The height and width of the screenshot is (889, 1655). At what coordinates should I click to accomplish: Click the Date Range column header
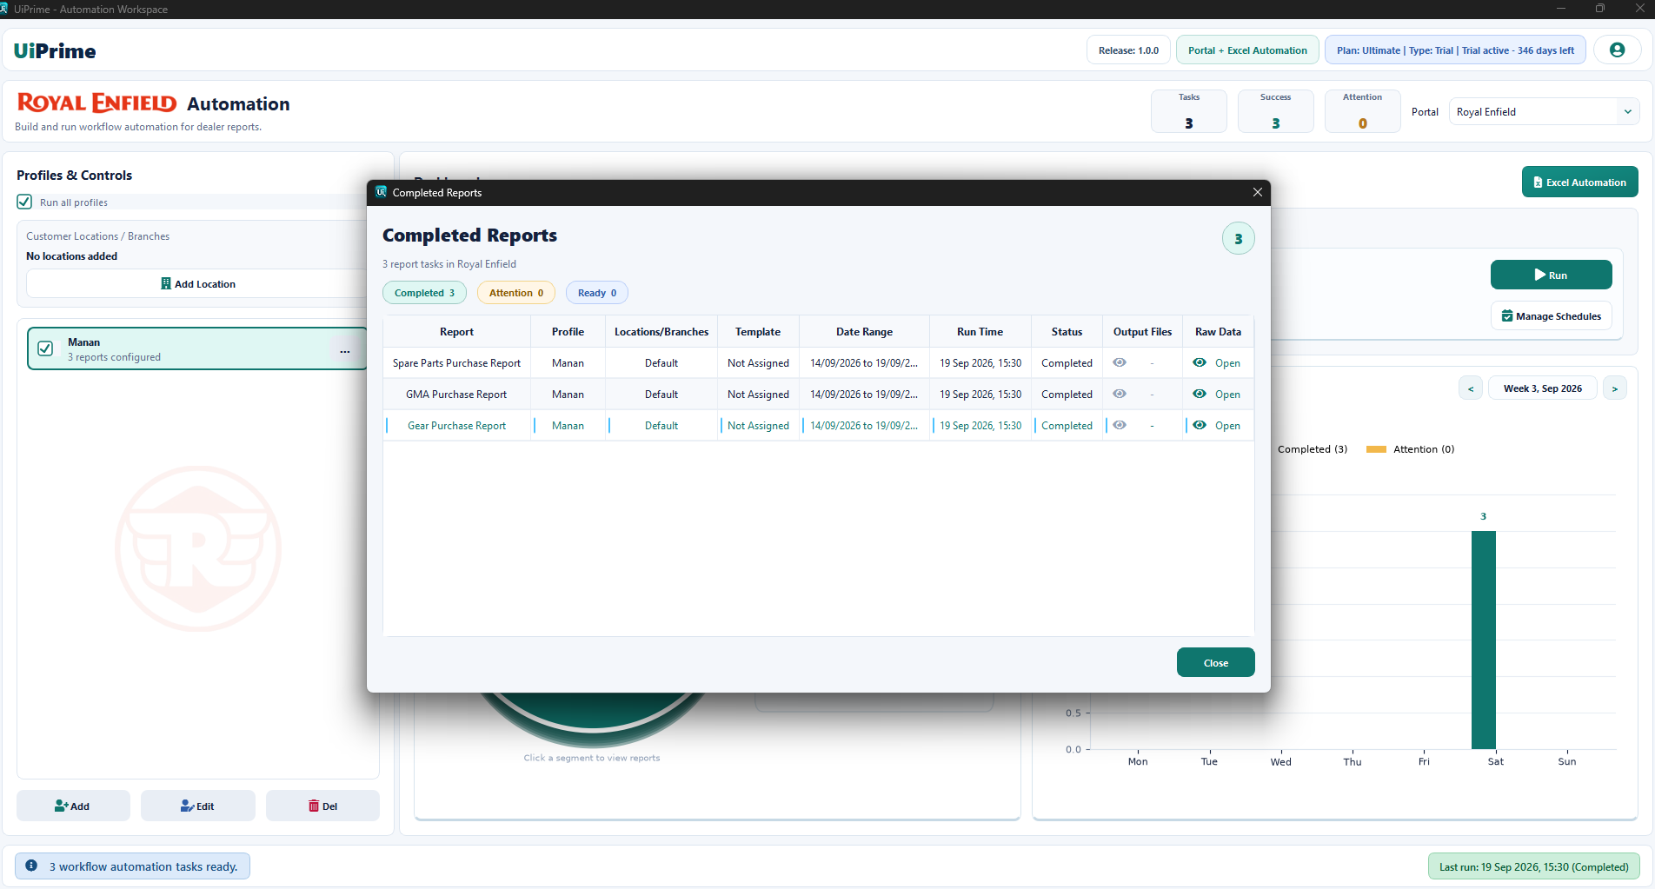point(864,332)
